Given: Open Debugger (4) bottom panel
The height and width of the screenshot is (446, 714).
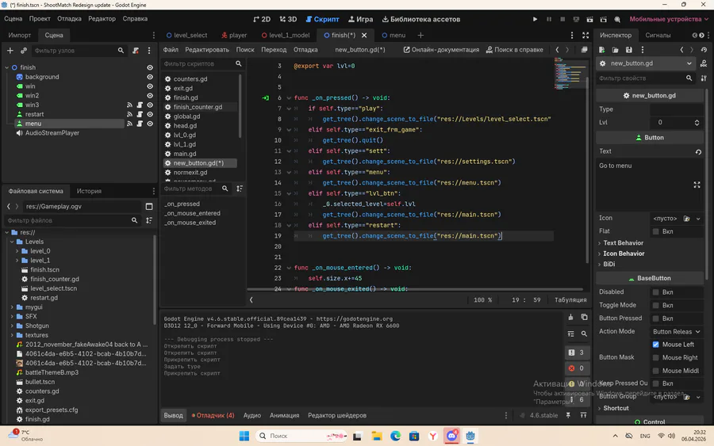Looking at the screenshot, I should (x=213, y=416).
